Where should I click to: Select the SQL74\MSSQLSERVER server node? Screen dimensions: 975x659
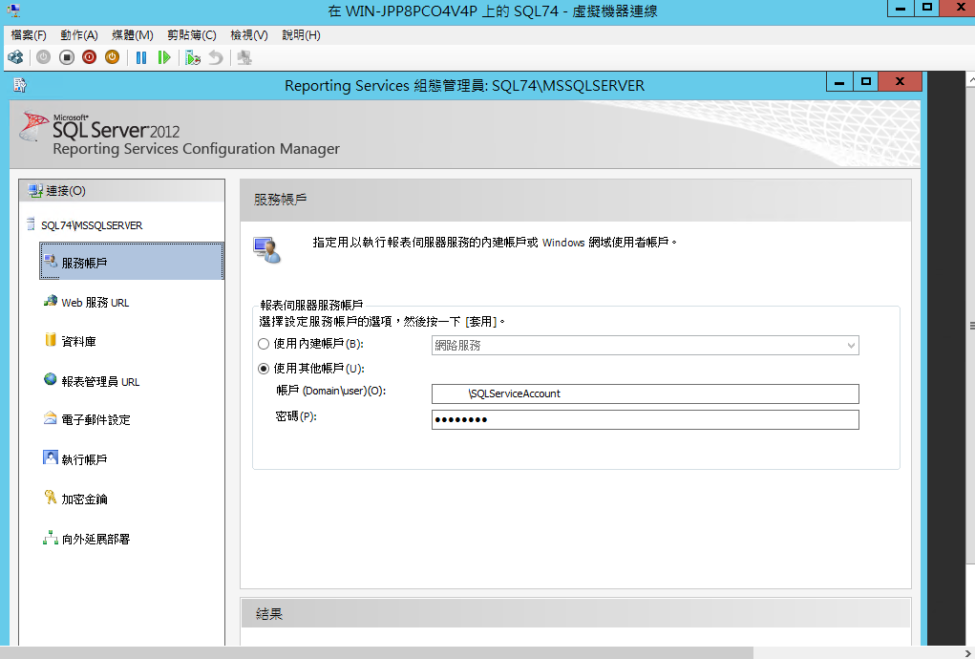click(92, 225)
